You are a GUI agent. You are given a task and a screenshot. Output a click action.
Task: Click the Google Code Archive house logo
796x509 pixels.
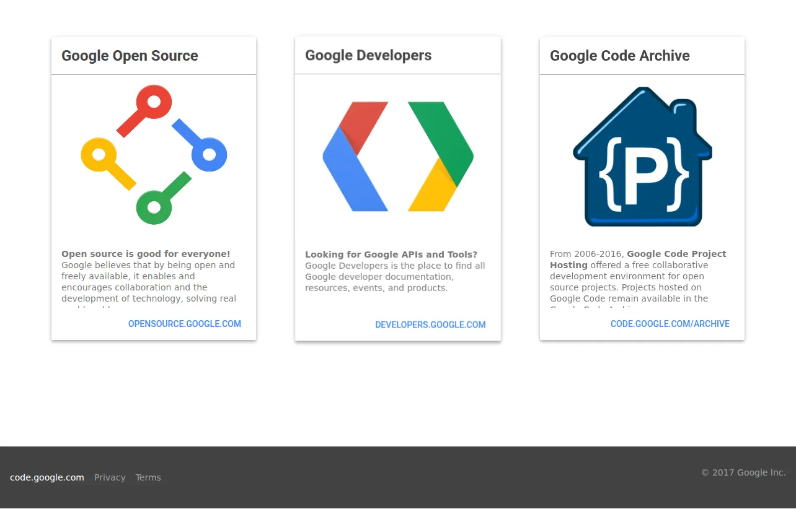click(x=642, y=157)
